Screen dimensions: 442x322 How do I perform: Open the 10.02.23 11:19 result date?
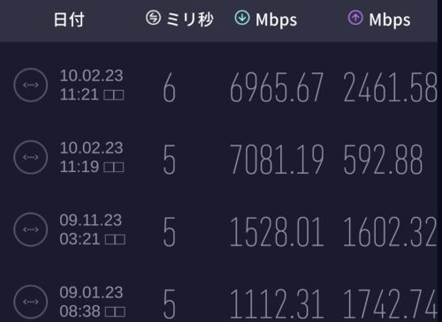(x=92, y=157)
